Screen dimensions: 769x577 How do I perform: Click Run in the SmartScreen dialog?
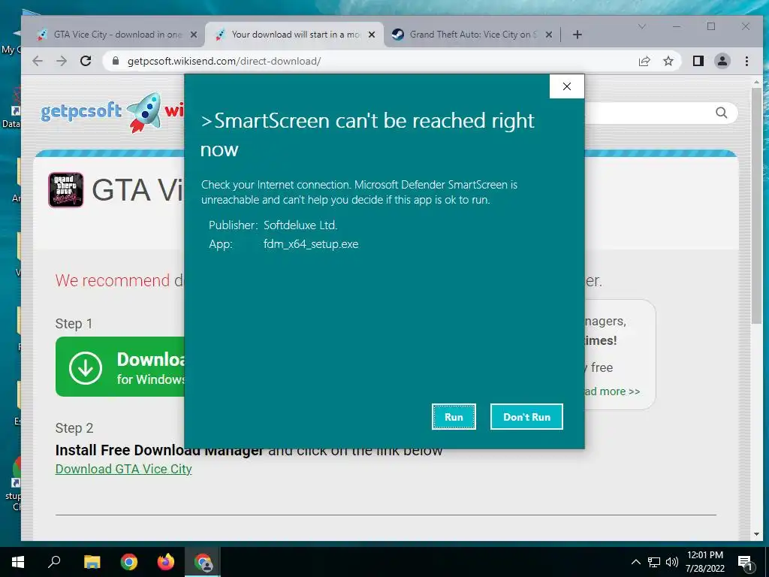[454, 416]
